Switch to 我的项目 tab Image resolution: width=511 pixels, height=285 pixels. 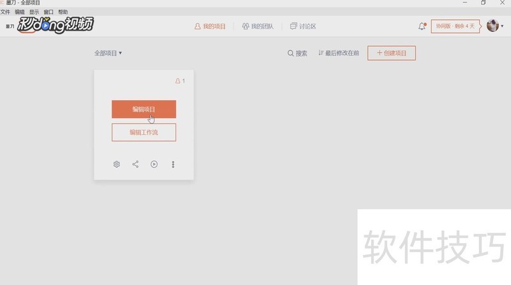coord(210,26)
